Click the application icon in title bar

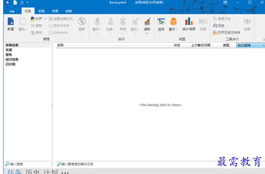tap(8, 2)
